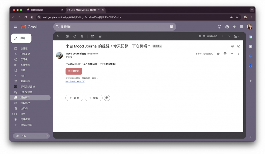
Task: Open Google Calendar side panel
Action: (251, 37)
